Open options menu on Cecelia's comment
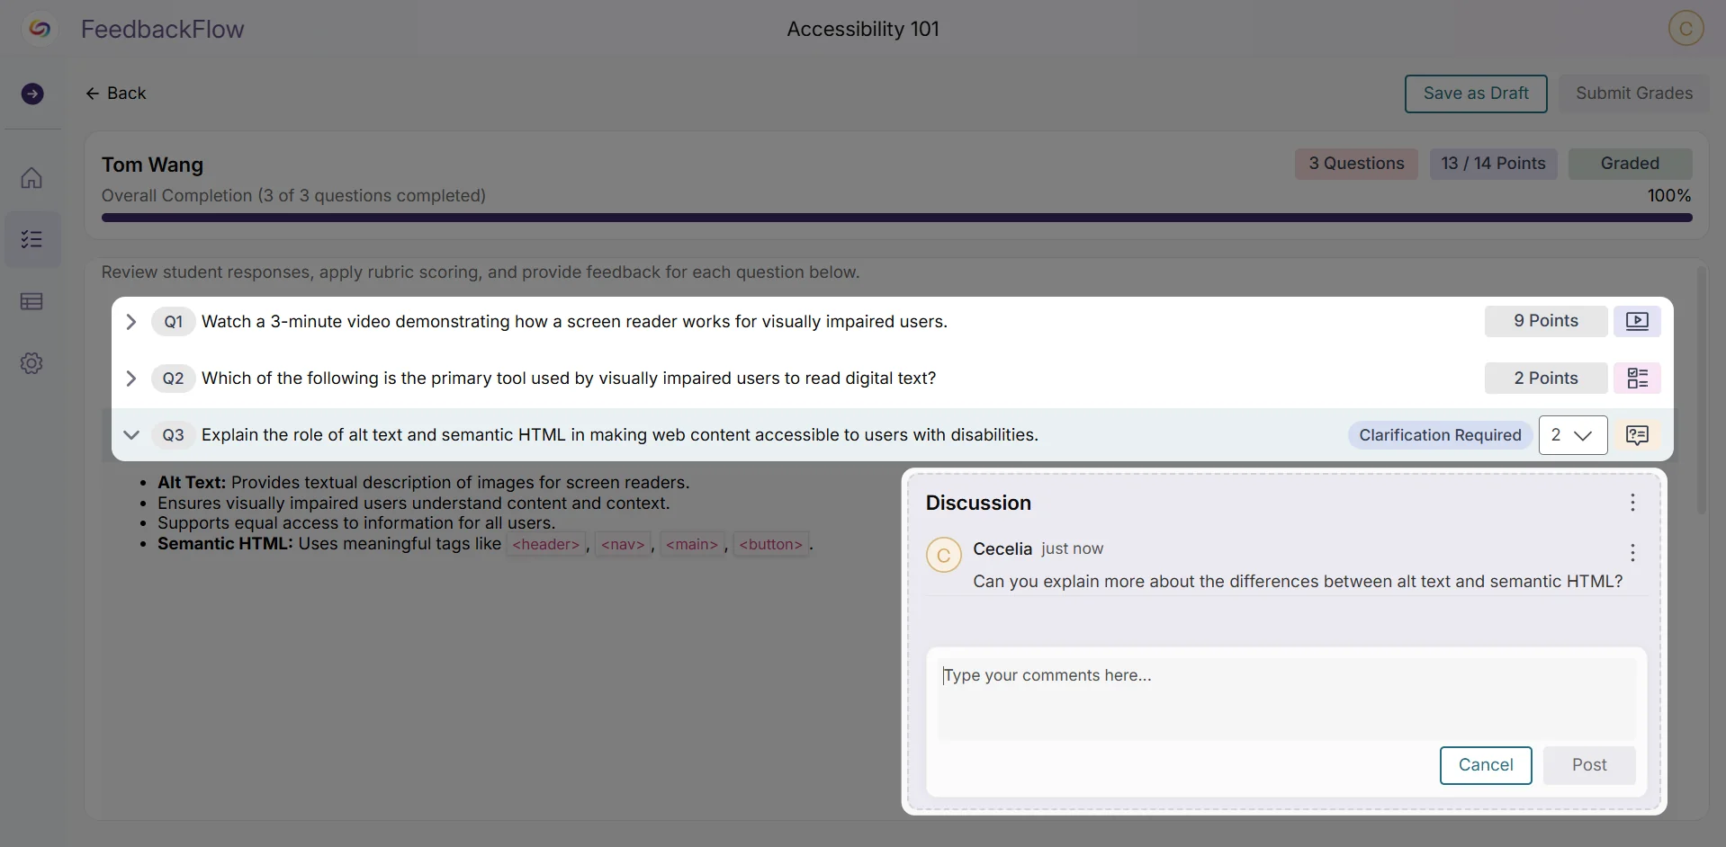The height and width of the screenshot is (847, 1726). pyautogui.click(x=1633, y=553)
